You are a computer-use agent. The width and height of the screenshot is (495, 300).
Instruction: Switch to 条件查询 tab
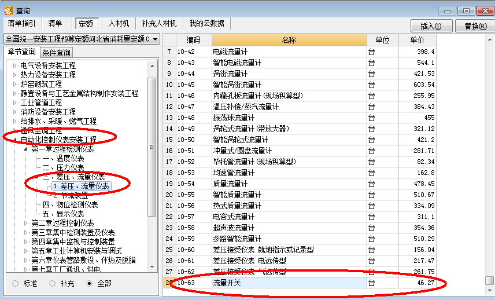click(57, 52)
